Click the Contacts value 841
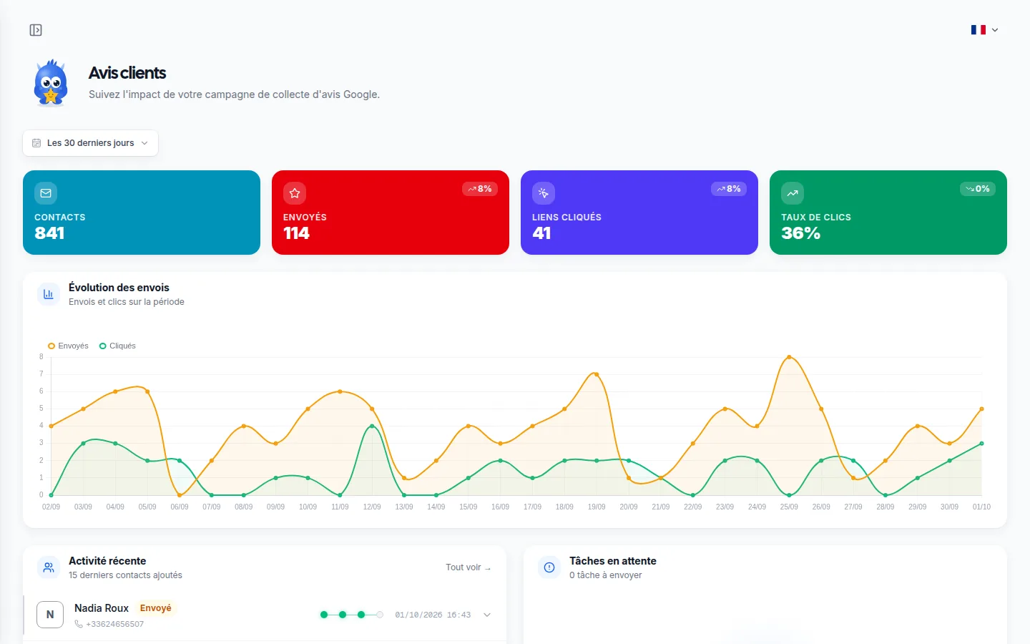The height and width of the screenshot is (644, 1030). 49,233
